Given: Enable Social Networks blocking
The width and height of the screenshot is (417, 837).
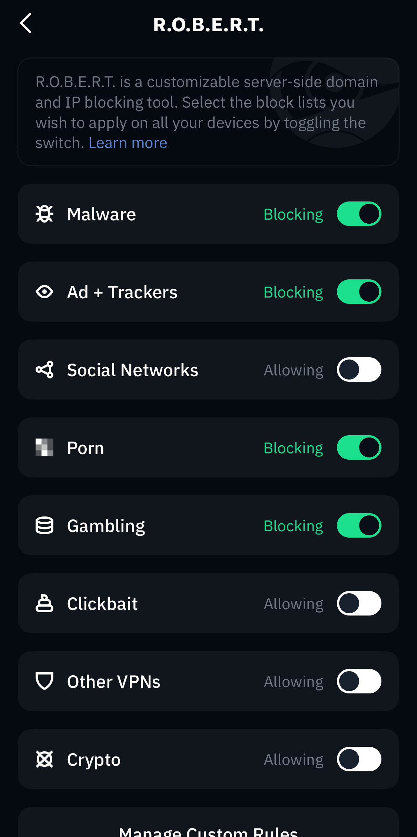Looking at the screenshot, I should (358, 370).
